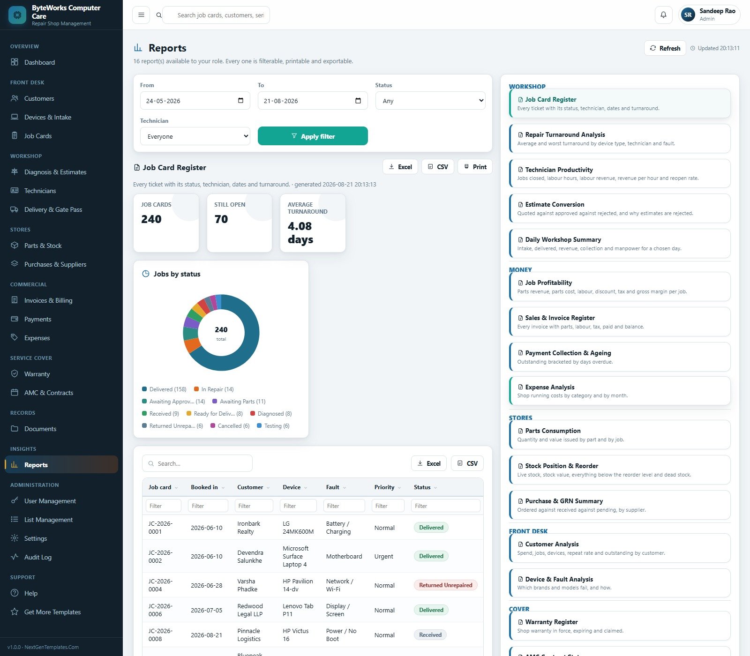The height and width of the screenshot is (656, 750).
Task: Sort the table by Booked in column
Action: click(x=208, y=487)
